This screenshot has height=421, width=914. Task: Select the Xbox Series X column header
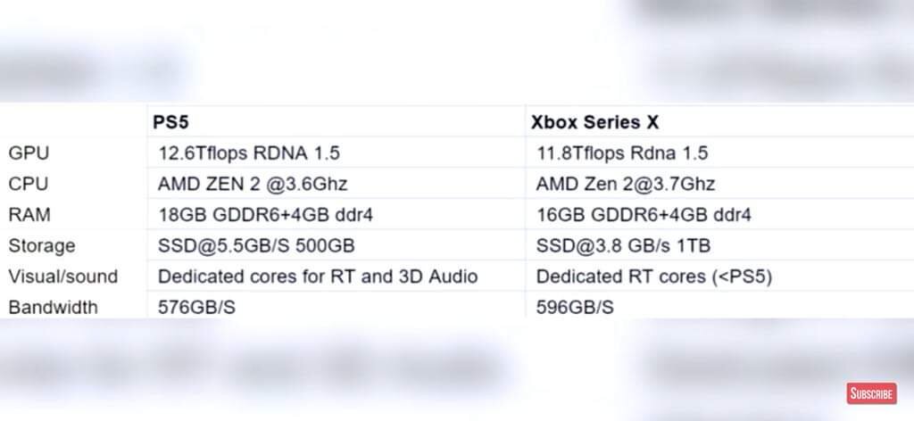click(594, 122)
